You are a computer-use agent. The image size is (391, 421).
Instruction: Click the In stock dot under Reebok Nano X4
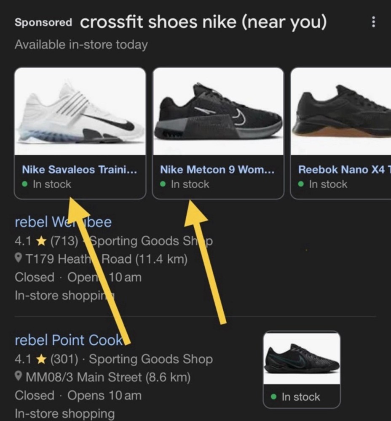click(x=301, y=184)
